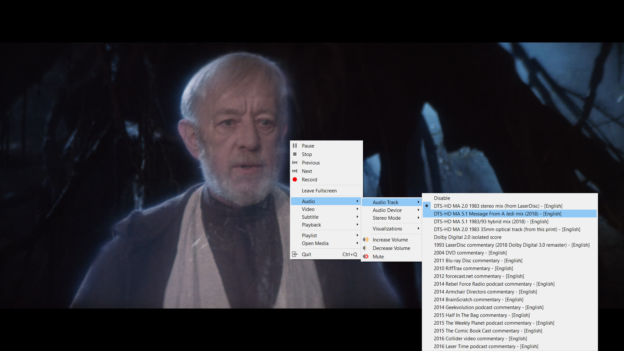This screenshot has width=624, height=351.
Task: Select 2015 The Comic Book Cast commentary
Action: point(510,331)
